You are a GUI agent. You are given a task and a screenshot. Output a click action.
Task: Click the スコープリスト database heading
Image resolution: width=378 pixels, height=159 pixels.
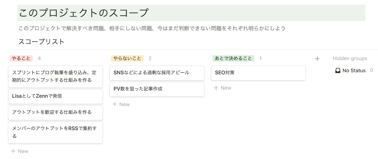click(x=42, y=42)
